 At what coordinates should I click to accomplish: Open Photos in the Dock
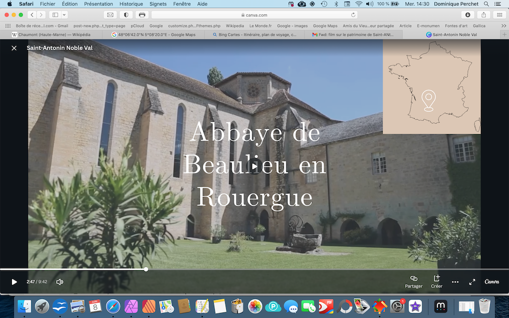click(x=255, y=306)
